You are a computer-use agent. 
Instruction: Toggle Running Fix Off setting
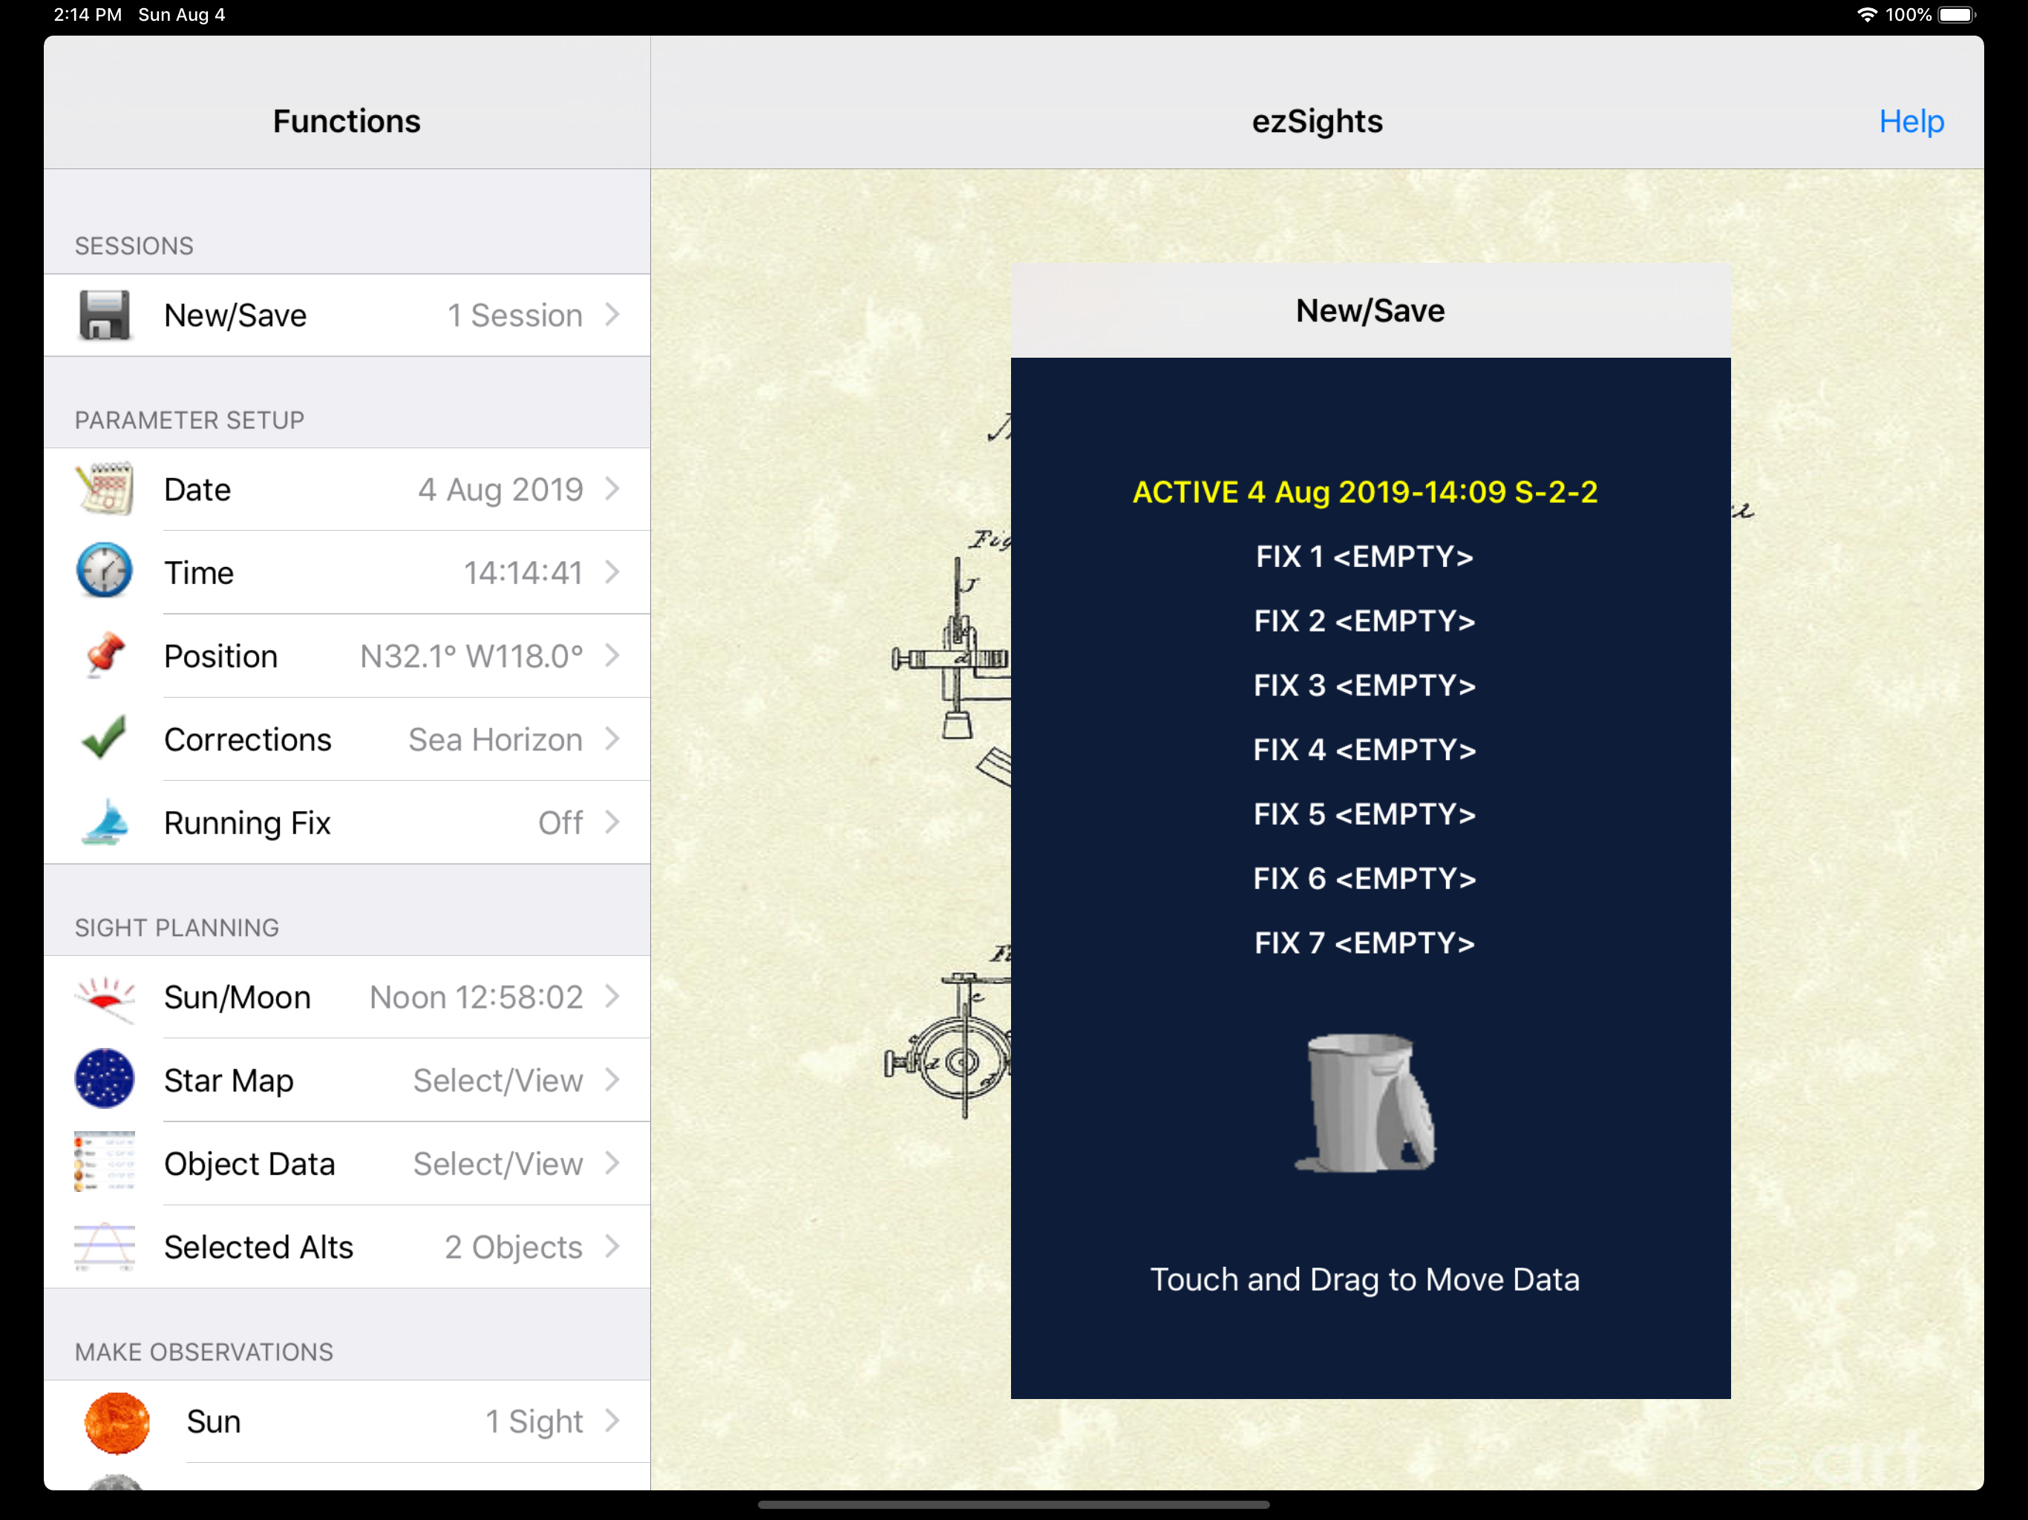tap(559, 822)
